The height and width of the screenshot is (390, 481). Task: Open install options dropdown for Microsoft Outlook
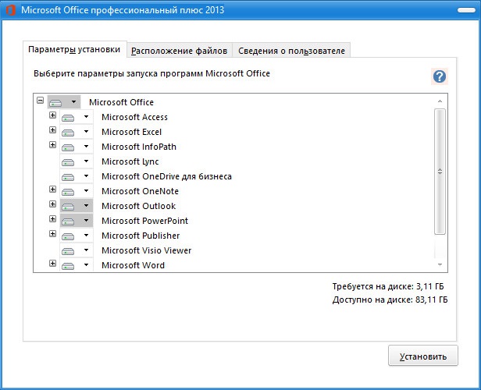(86, 206)
